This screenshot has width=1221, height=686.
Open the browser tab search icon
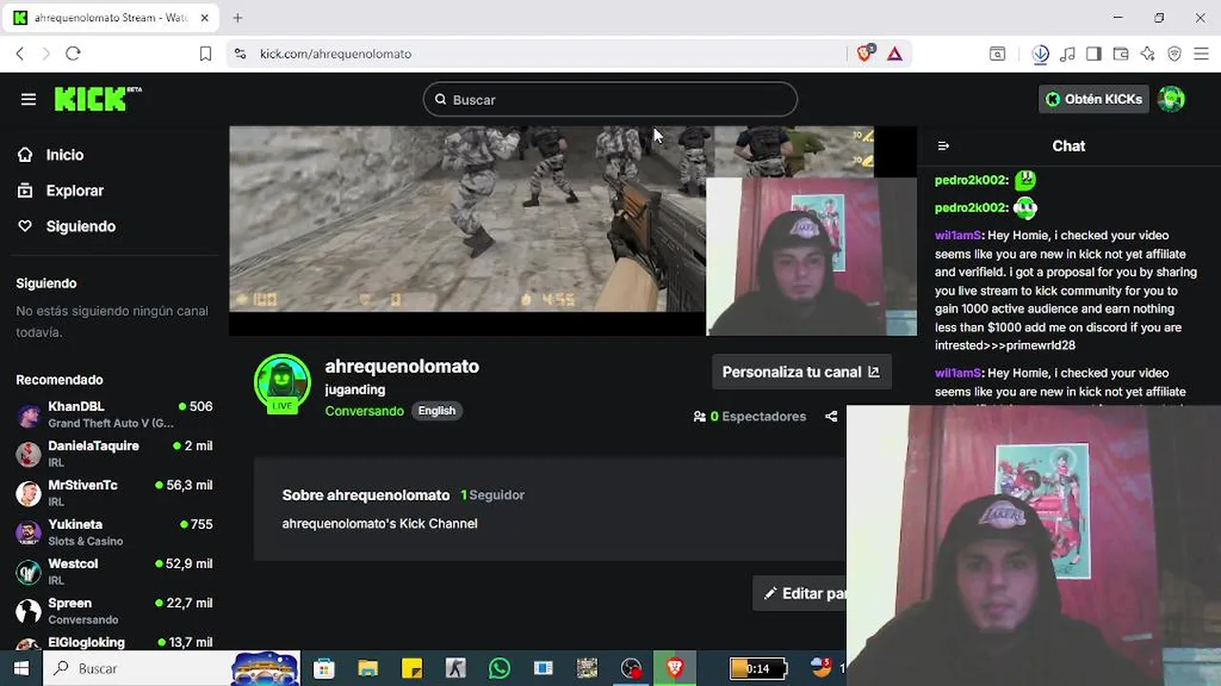[x=997, y=53]
